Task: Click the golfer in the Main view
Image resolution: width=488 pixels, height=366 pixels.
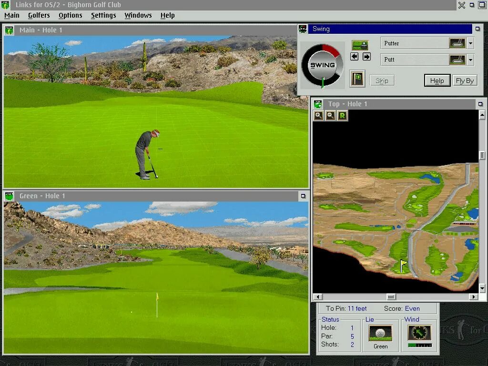Action: point(147,154)
